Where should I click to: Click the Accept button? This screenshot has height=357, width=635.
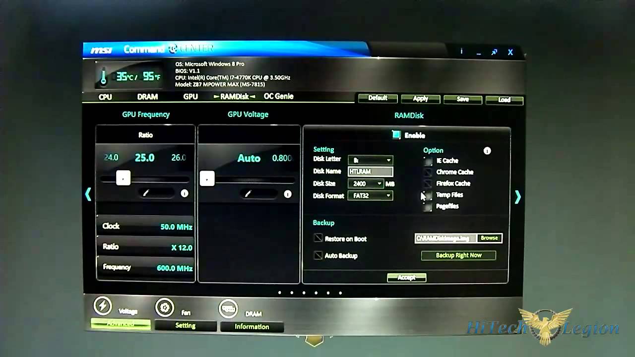406,278
